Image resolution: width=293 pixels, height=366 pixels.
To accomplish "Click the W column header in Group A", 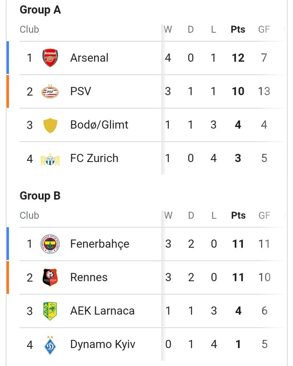I will tap(168, 29).
